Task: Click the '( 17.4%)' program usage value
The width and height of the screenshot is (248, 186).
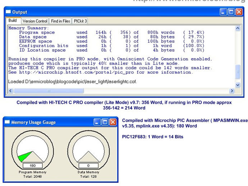Action: [194, 32]
